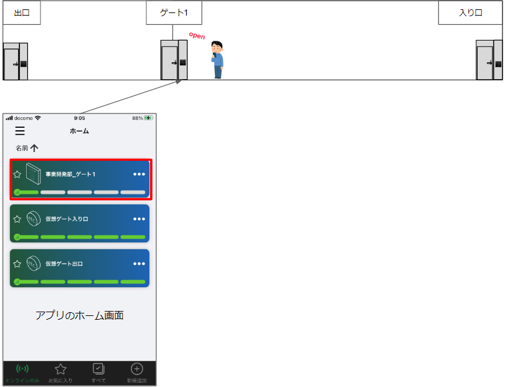The image size is (505, 387).
Task: Click the ホーム title
Action: point(79,131)
